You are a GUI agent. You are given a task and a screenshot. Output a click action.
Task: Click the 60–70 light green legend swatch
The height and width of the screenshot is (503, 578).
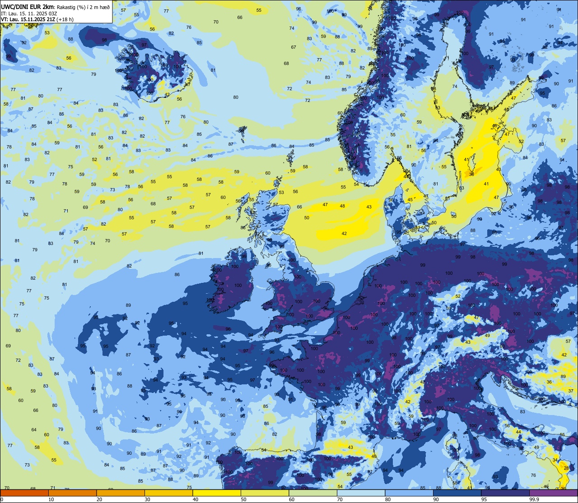[x=313, y=493]
